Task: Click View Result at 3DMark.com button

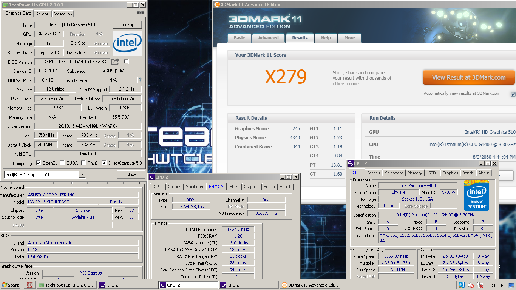Action: (x=469, y=77)
